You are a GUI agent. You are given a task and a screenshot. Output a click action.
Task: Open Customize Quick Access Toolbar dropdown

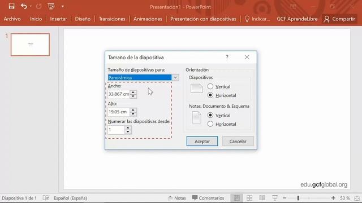pyautogui.click(x=63, y=6)
